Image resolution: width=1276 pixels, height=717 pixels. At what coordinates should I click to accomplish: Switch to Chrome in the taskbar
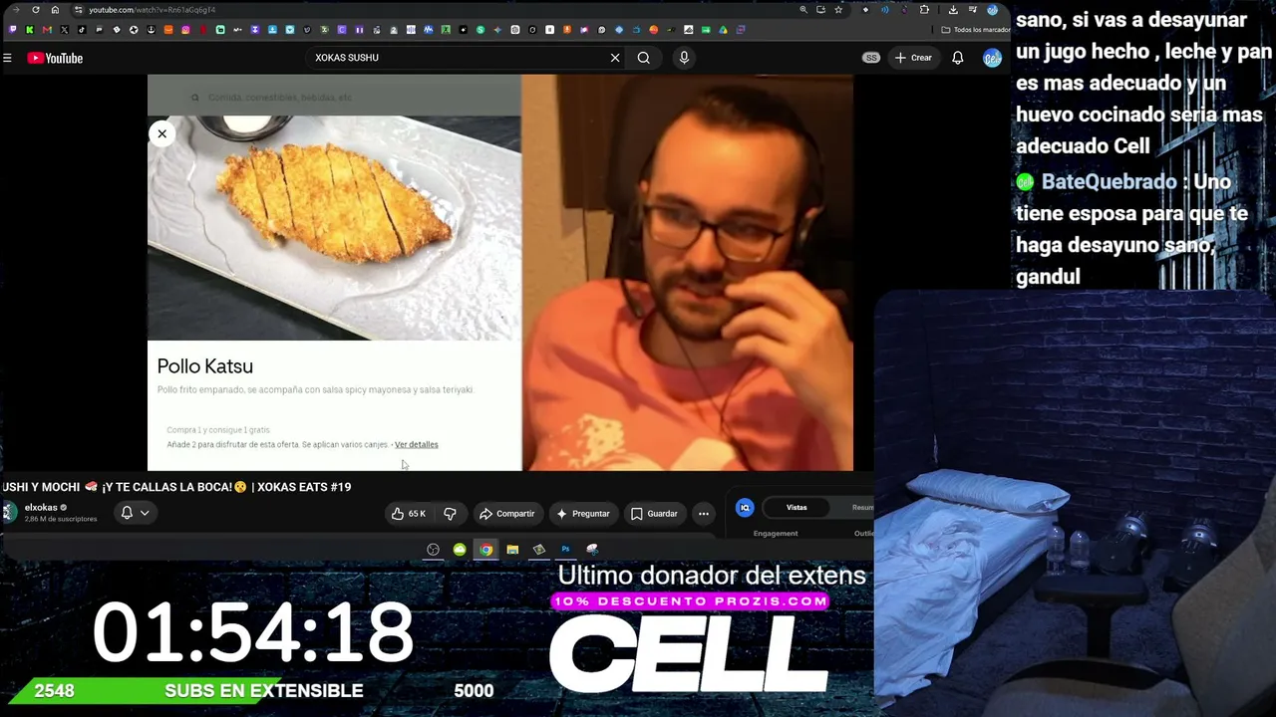(x=485, y=550)
